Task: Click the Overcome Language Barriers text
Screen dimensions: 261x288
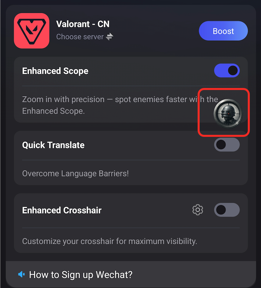Action: tap(75, 174)
